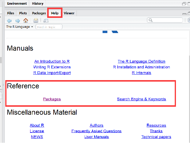
Task: Open An Introduction to R manual
Action: pyautogui.click(x=52, y=61)
